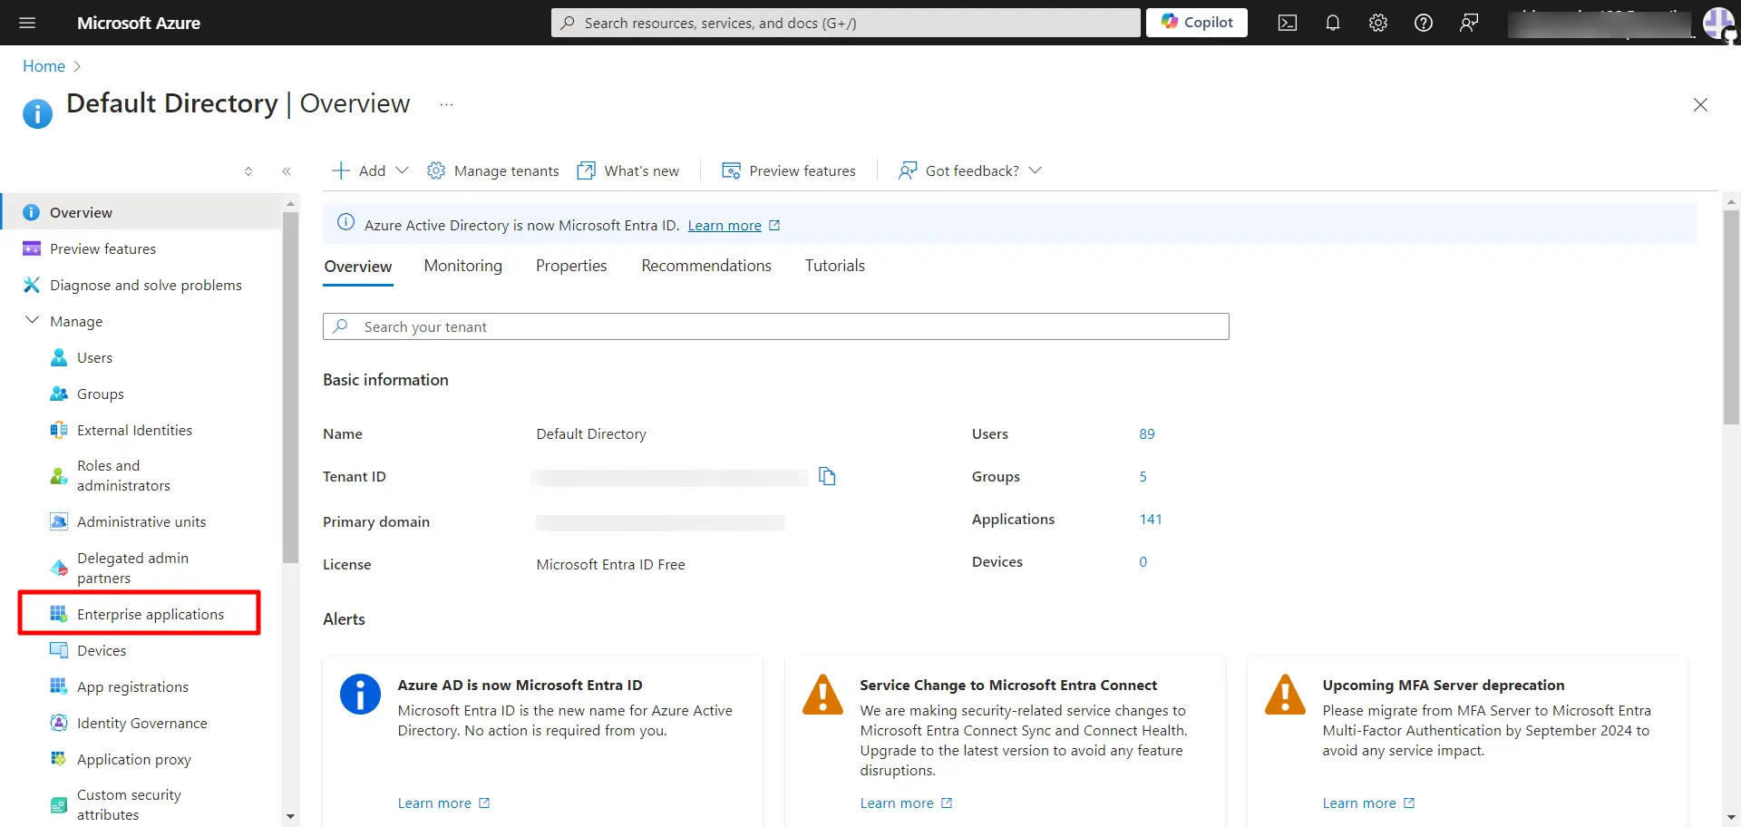Click Manage tenants in toolbar
This screenshot has width=1741, height=827.
(x=493, y=170)
